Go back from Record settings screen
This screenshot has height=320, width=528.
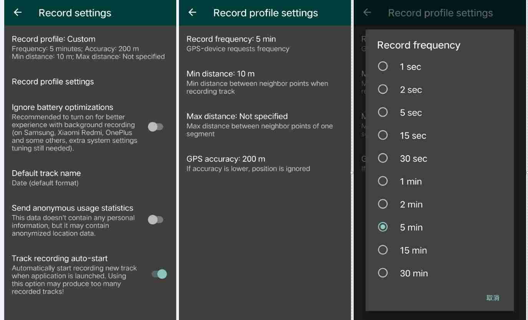coord(18,13)
